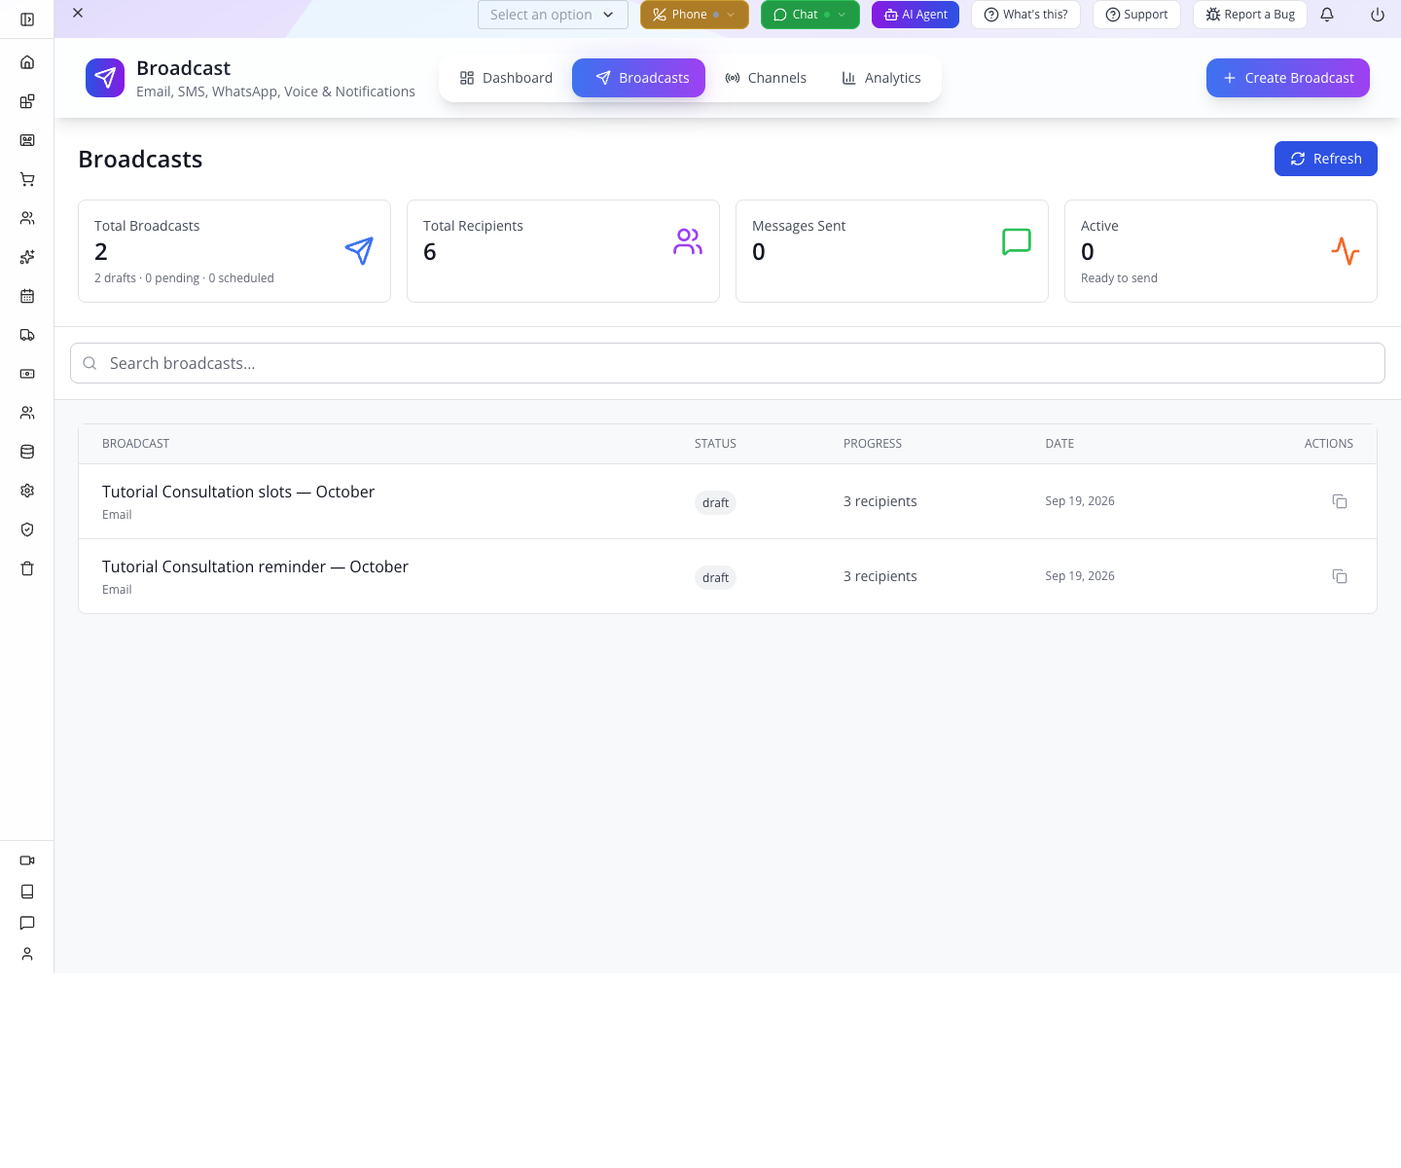The height and width of the screenshot is (1168, 1401).
Task: Expand the Phone dropdown
Action: coord(695,15)
